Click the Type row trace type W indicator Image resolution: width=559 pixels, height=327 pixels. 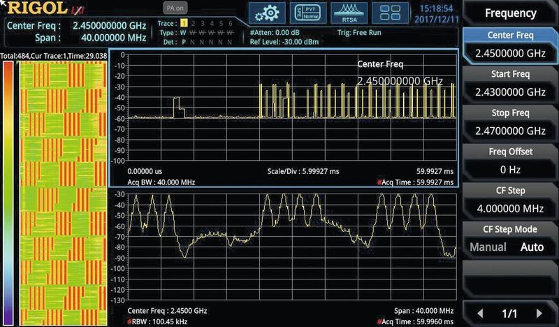pos(183,33)
